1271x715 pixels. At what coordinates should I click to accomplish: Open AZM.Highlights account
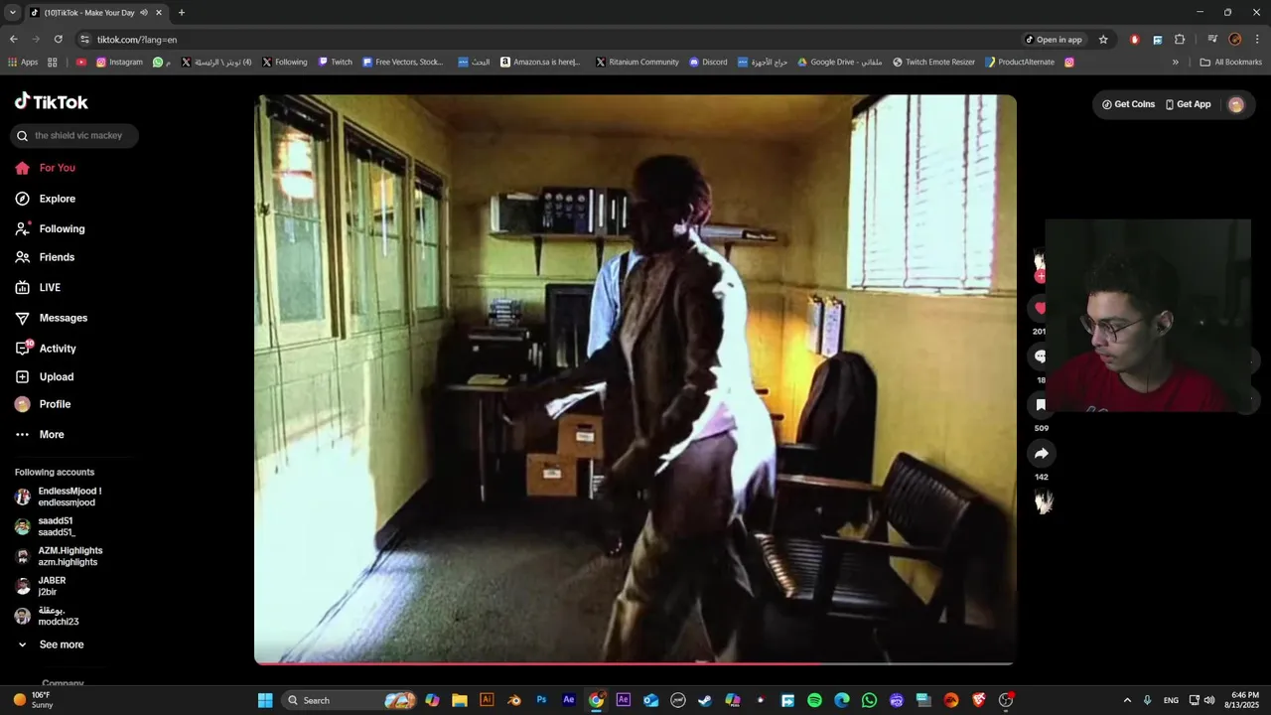click(x=58, y=556)
